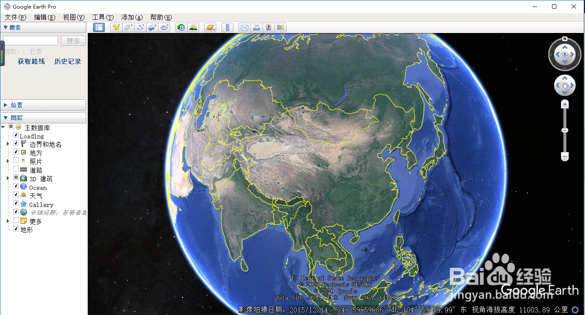
Task: Add a placemark with the pushpin icon
Action: point(116,27)
